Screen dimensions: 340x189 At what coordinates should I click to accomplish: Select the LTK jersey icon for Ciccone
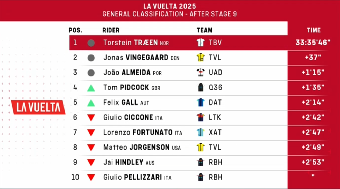click(x=201, y=117)
